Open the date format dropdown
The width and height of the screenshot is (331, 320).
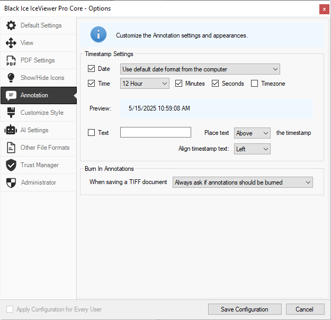[x=200, y=69]
